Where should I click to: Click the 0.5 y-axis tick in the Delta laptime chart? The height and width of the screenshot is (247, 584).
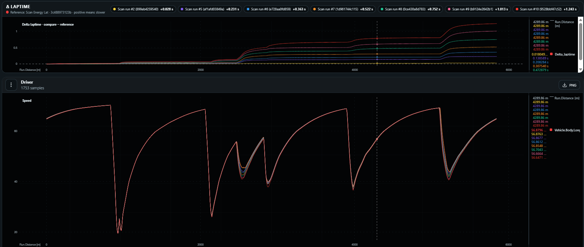pyautogui.click(x=15, y=48)
